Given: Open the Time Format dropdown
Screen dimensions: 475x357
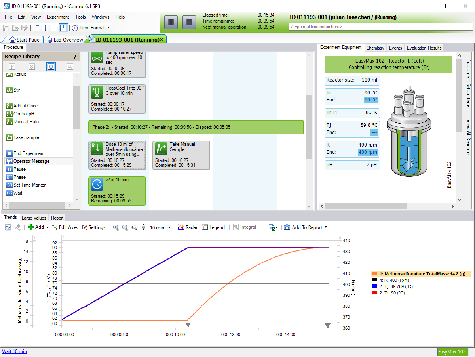Looking at the screenshot, I should tap(91, 28).
